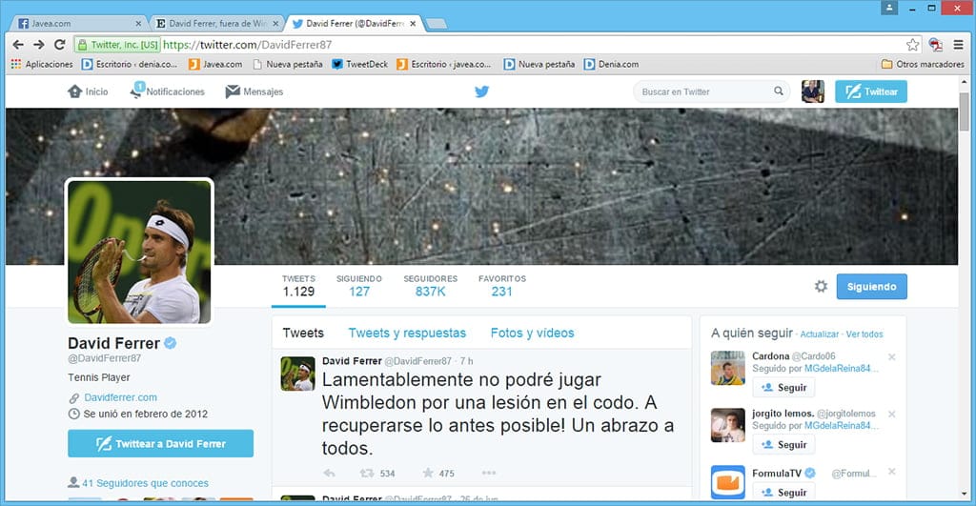Click the search magnifier icon
The width and height of the screenshot is (976, 506).
coord(778,91)
